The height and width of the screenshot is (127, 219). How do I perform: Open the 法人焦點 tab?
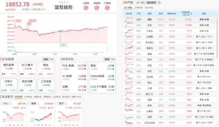click(128, 8)
